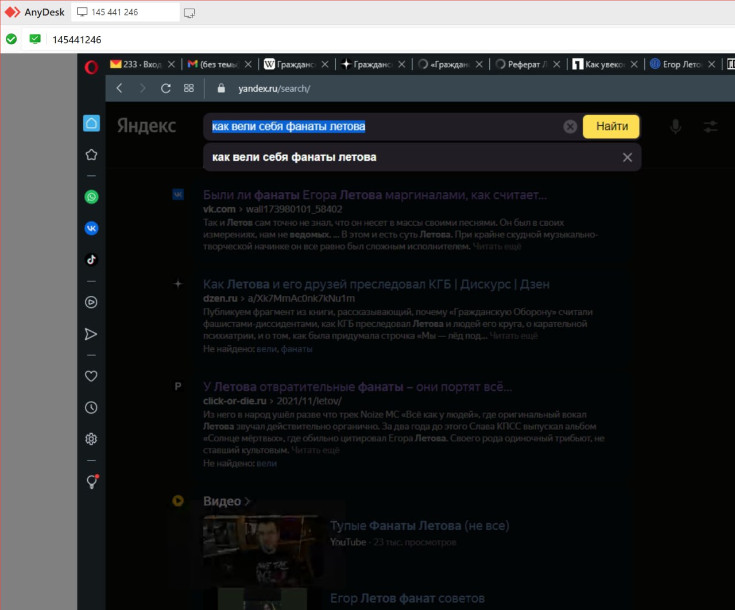Reload the Yandex search page
The width and height of the screenshot is (735, 610).
click(166, 88)
